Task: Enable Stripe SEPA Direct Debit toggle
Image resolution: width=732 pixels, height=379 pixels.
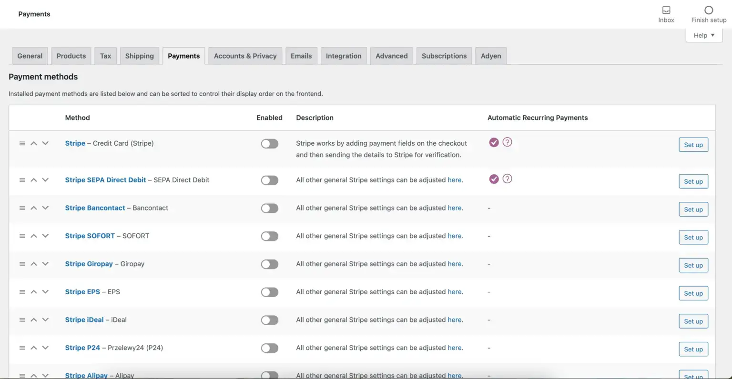Action: tap(270, 180)
